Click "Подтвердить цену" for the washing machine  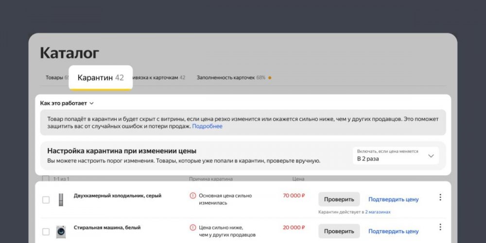point(393,231)
